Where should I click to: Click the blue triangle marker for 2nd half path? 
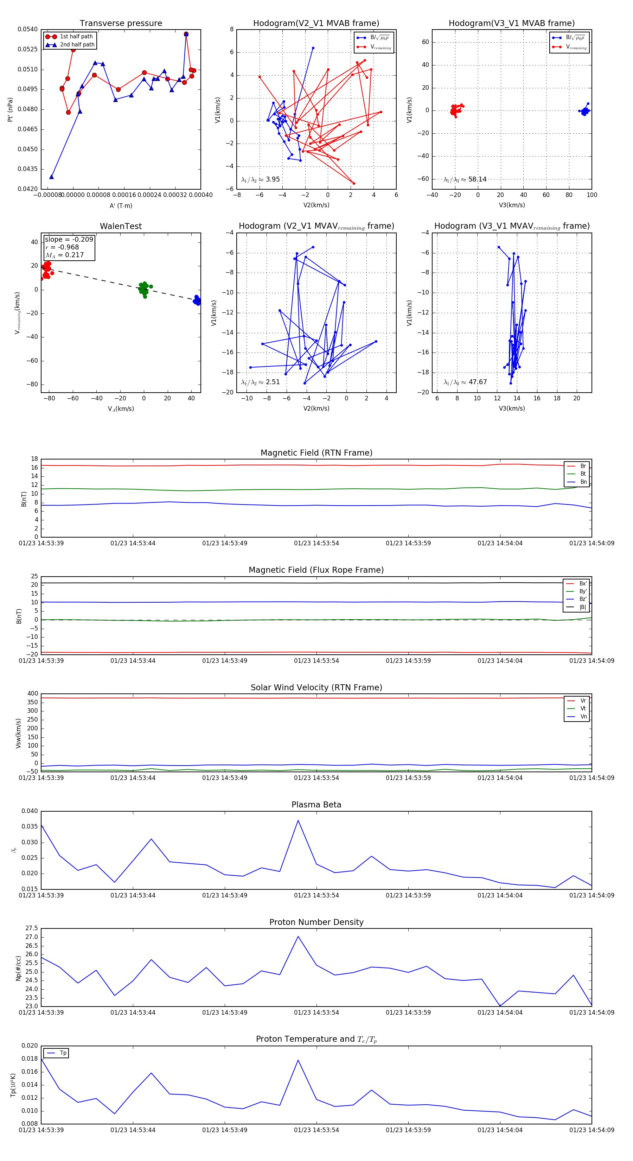(51, 45)
